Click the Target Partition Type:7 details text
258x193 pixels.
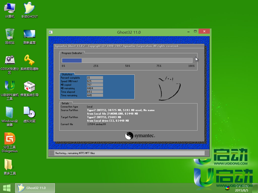pyautogui.click(x=104, y=117)
